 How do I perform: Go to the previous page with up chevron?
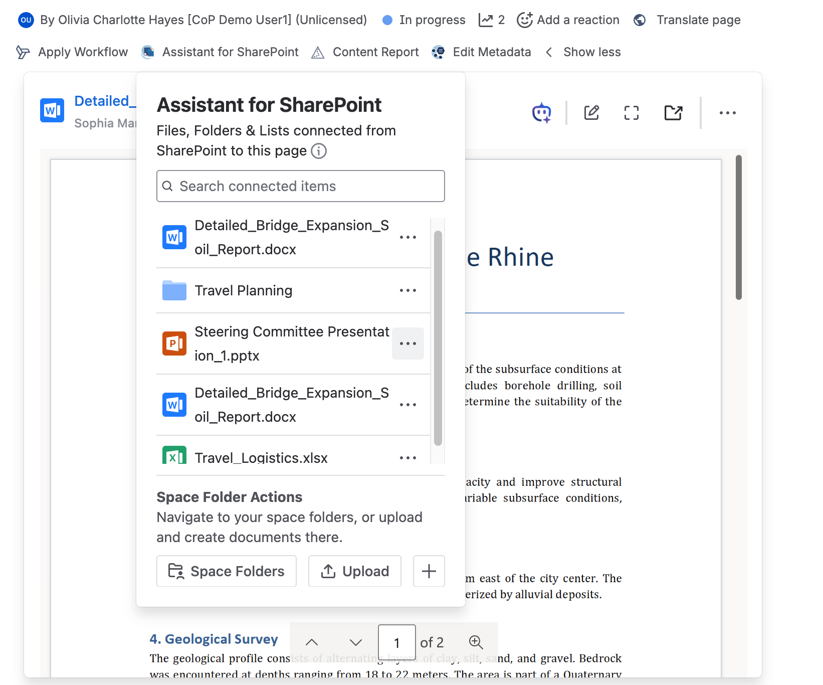click(x=312, y=642)
